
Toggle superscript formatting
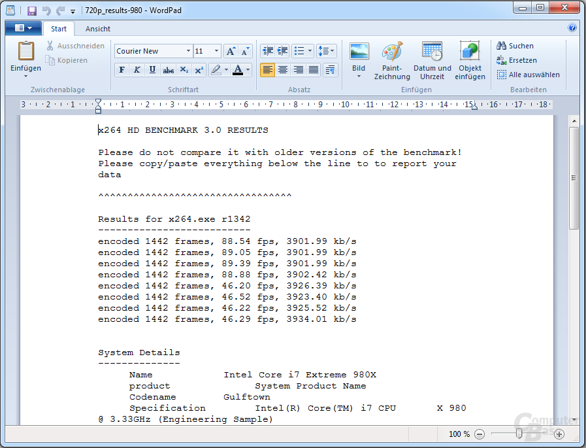click(199, 69)
